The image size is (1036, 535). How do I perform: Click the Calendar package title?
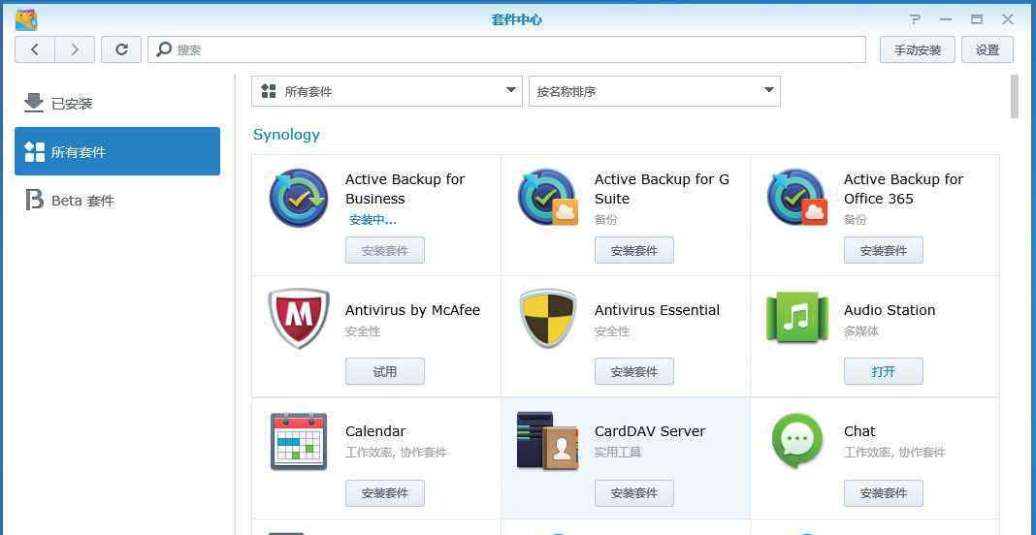[x=375, y=431]
